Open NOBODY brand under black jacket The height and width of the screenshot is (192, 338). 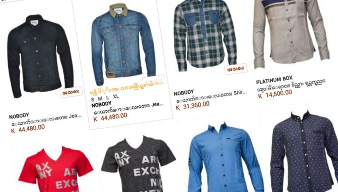[x=19, y=116]
